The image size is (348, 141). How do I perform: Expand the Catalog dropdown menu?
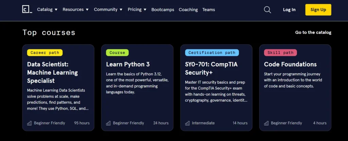[47, 9]
